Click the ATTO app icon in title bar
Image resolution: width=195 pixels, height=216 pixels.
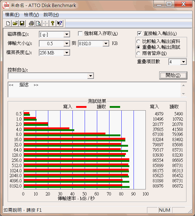click(6, 5)
